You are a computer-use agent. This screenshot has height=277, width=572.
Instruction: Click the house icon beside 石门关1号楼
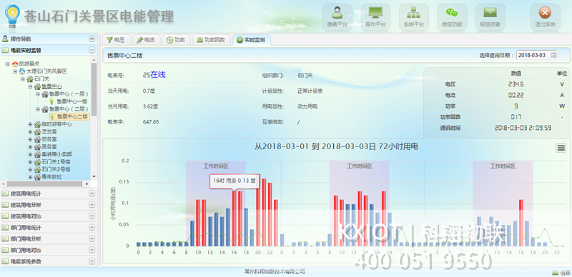(x=37, y=162)
